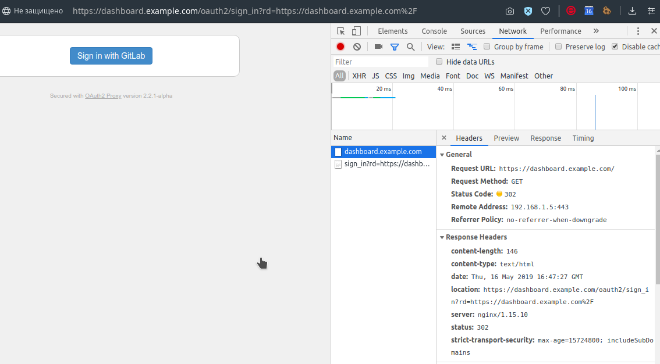This screenshot has width=660, height=364.
Task: Open the red circular extension icon
Action: point(571,11)
